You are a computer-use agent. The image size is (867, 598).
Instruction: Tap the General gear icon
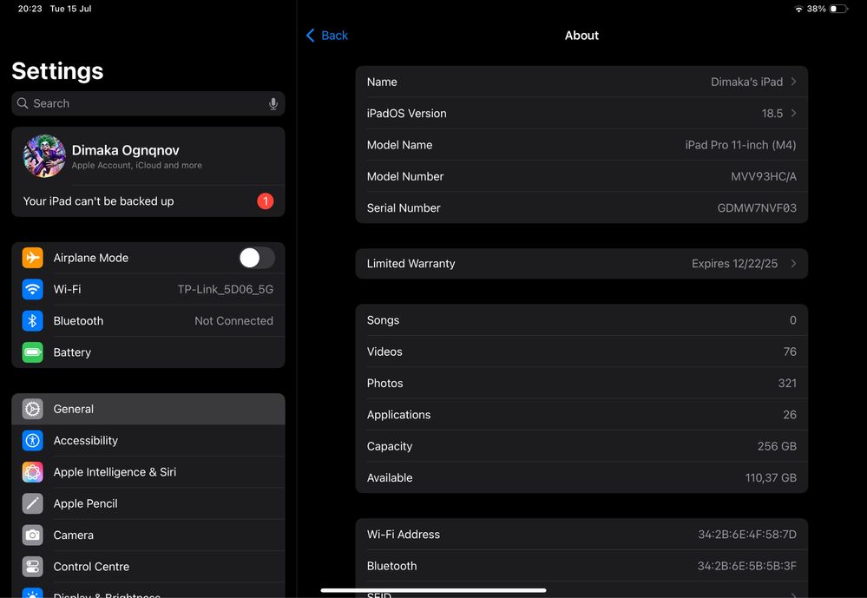click(x=33, y=409)
